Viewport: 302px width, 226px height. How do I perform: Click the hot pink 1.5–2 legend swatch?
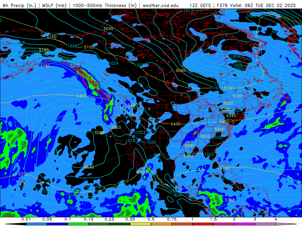223,224
